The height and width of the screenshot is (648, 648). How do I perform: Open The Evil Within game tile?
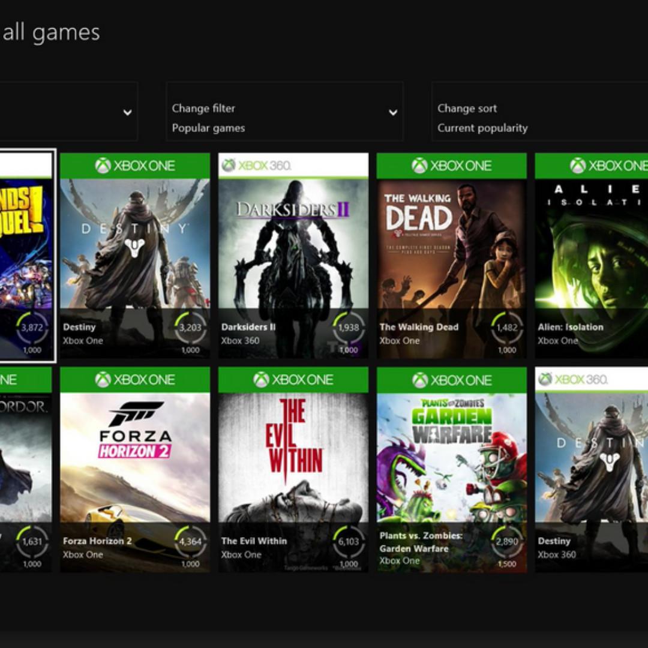click(293, 469)
